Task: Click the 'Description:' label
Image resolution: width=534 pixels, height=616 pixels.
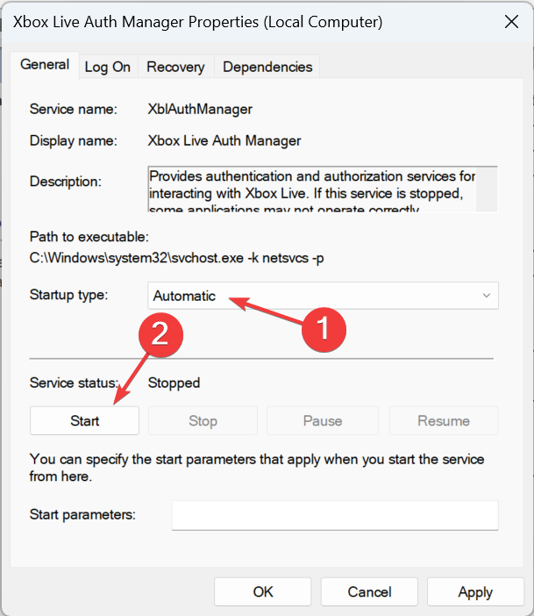Action: point(65,182)
